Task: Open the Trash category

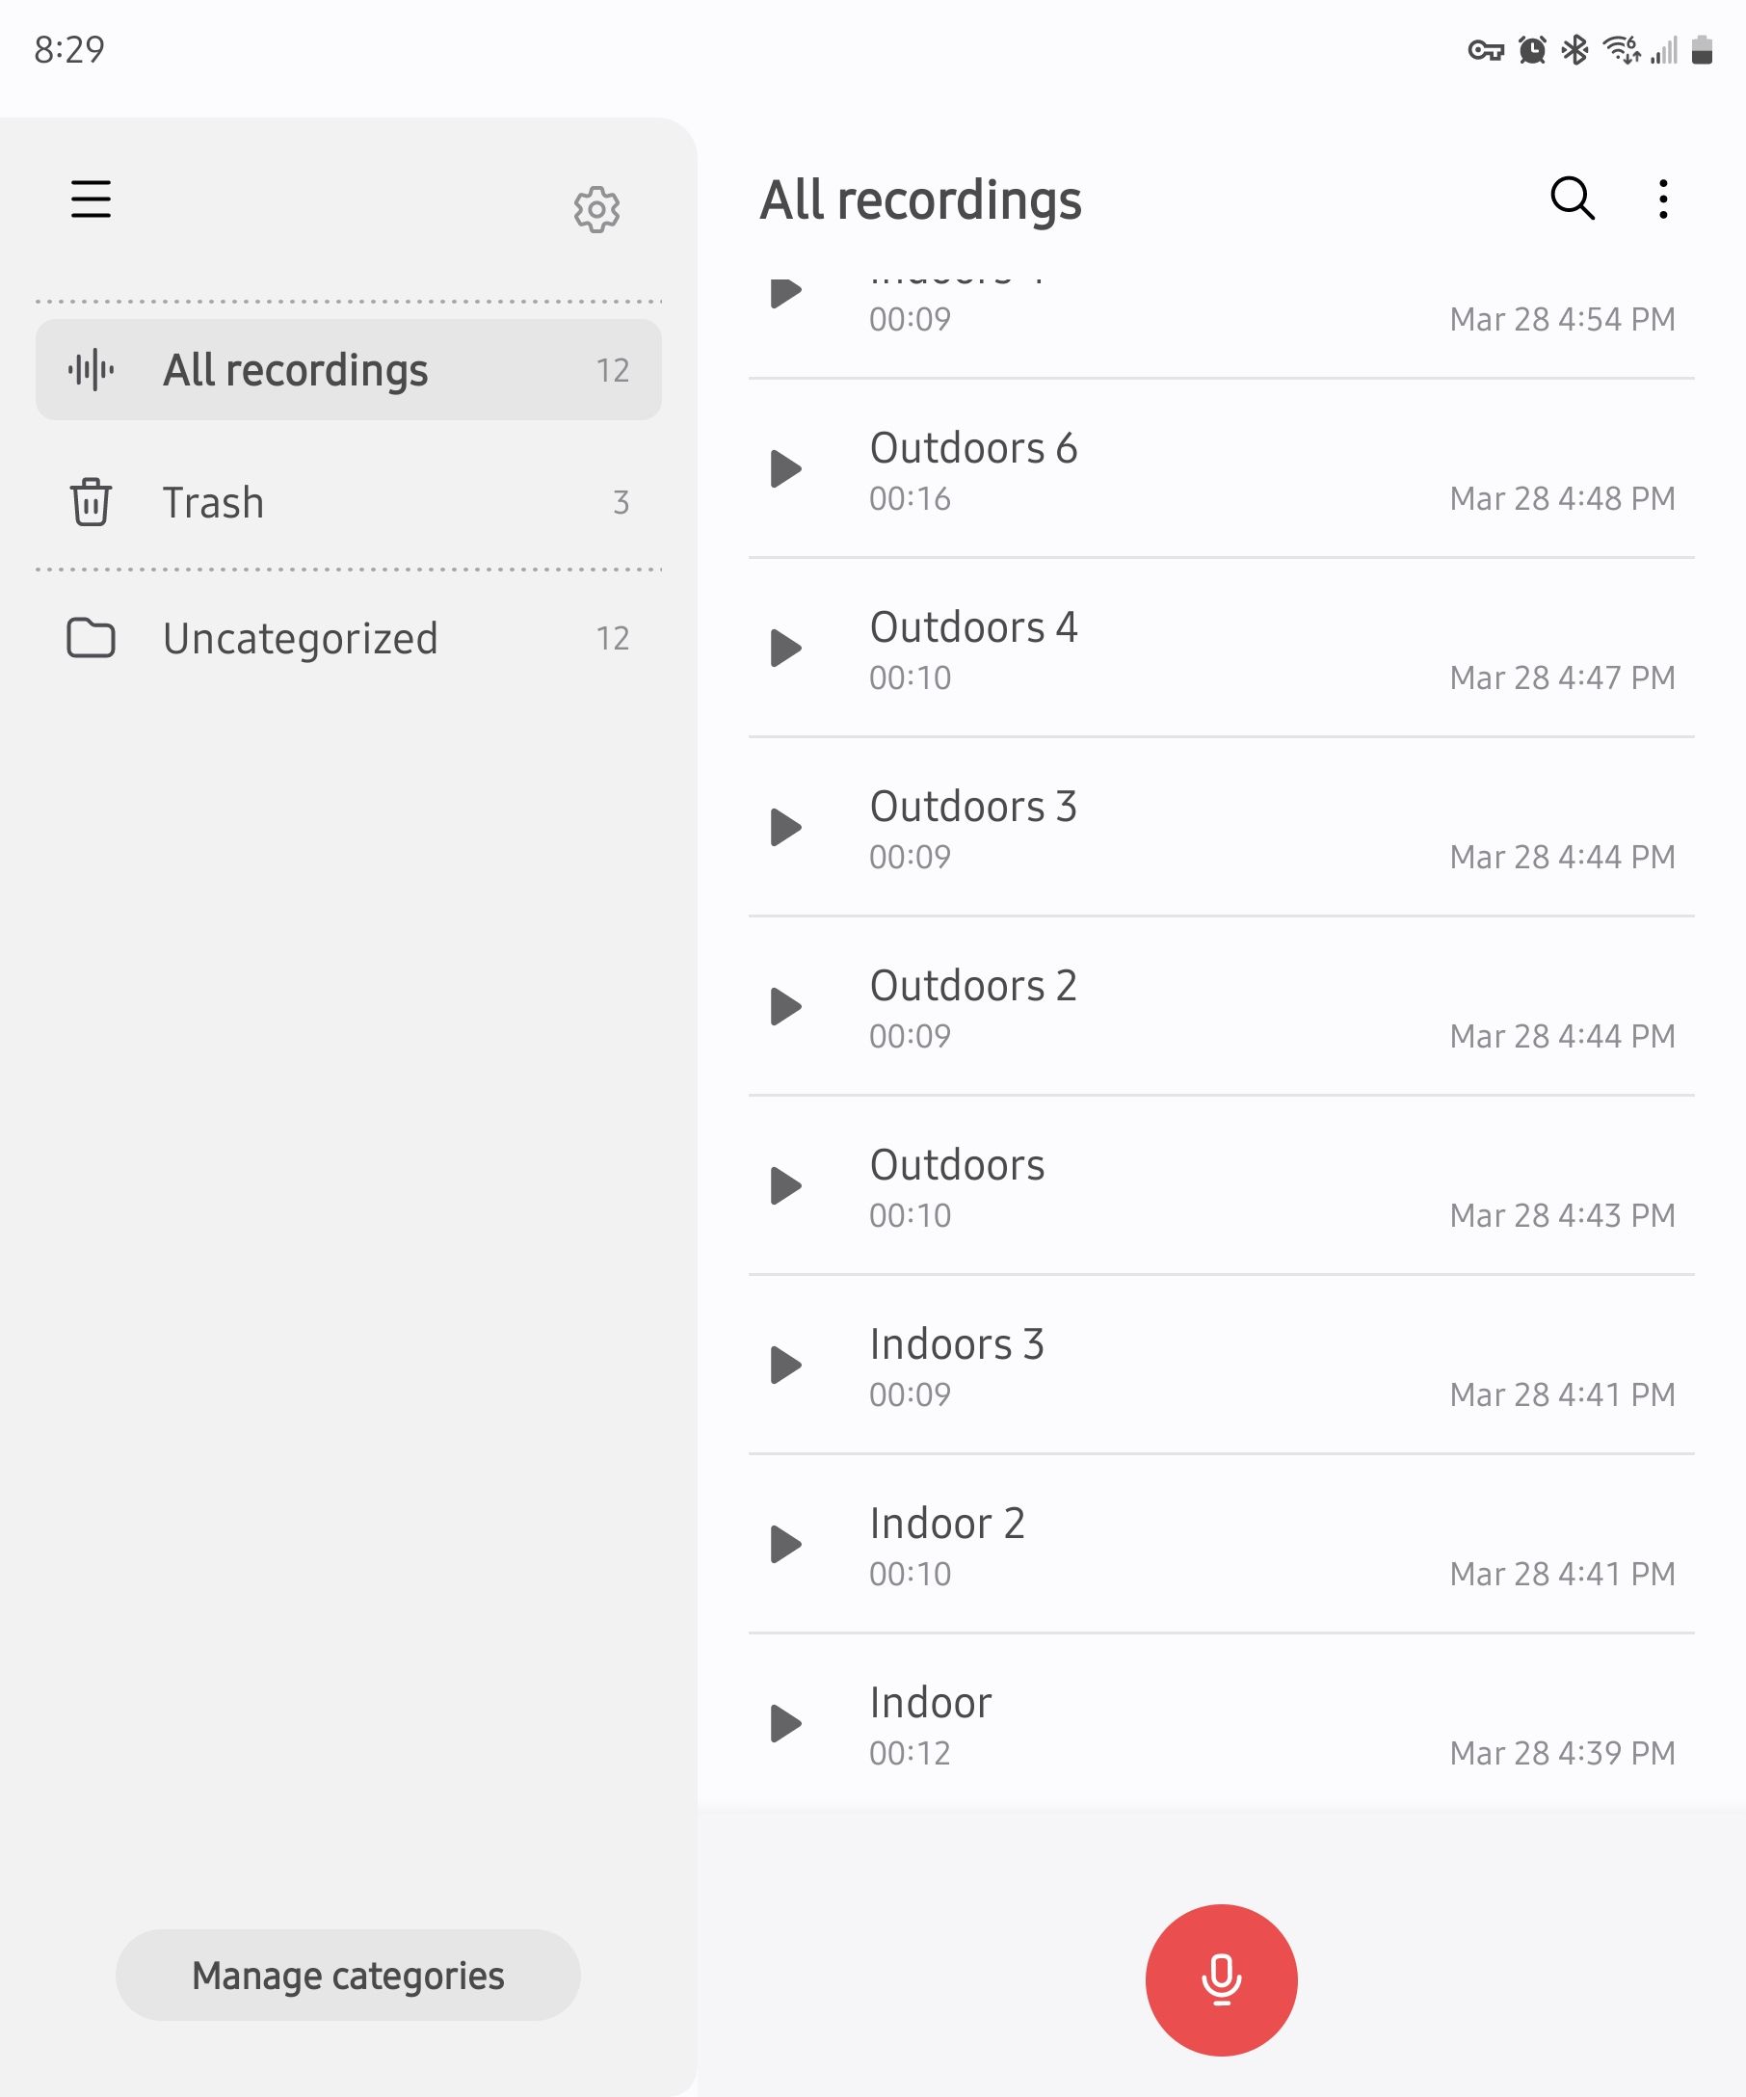Action: pos(349,502)
